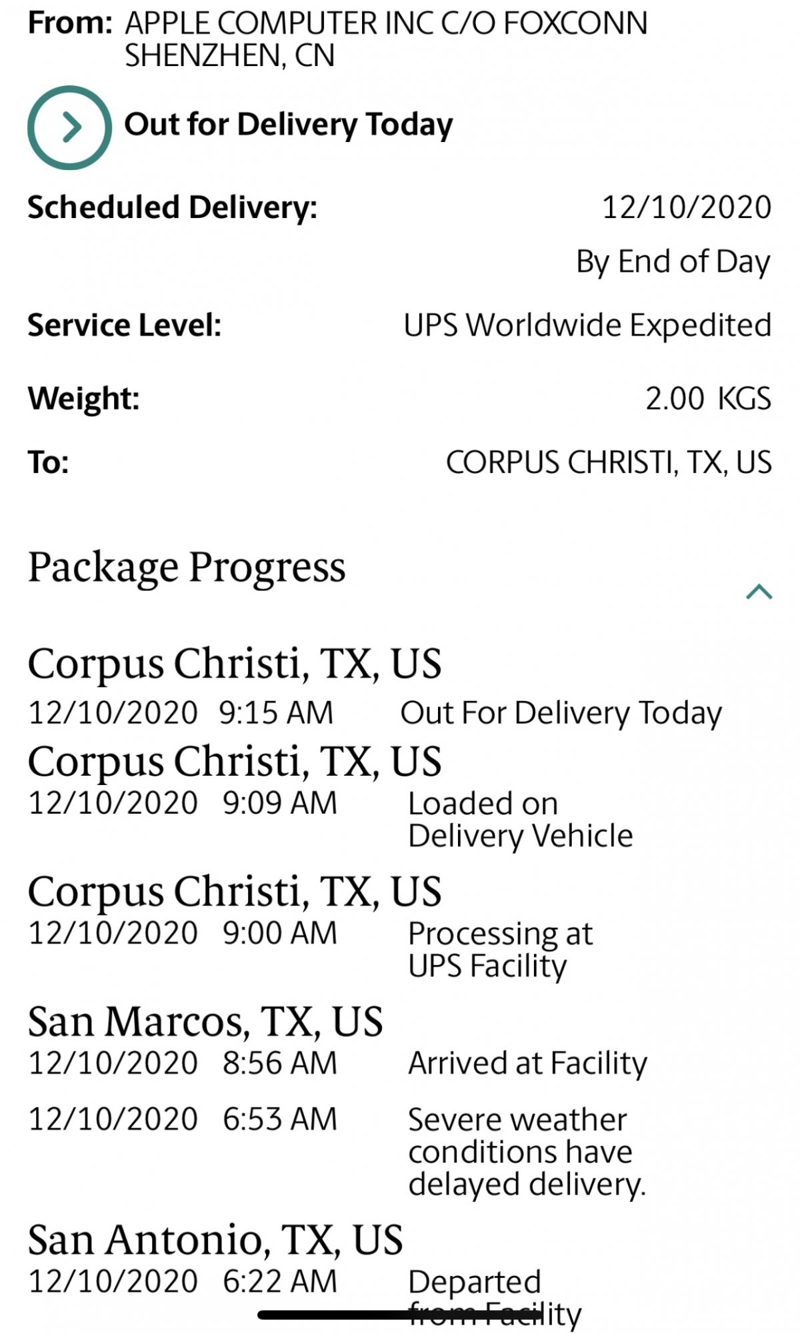Tap the By End of Day text
Image resolution: width=800 pixels, height=1334 pixels.
pos(673,261)
